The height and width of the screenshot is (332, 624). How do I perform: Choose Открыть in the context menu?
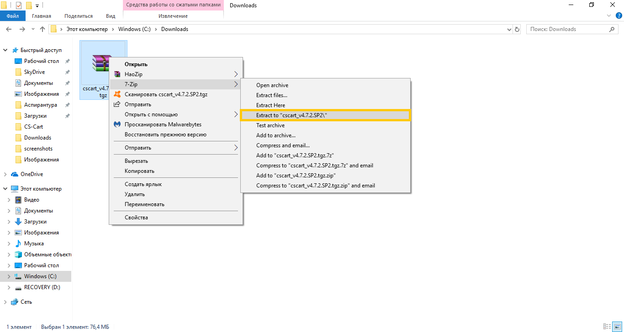click(175, 64)
